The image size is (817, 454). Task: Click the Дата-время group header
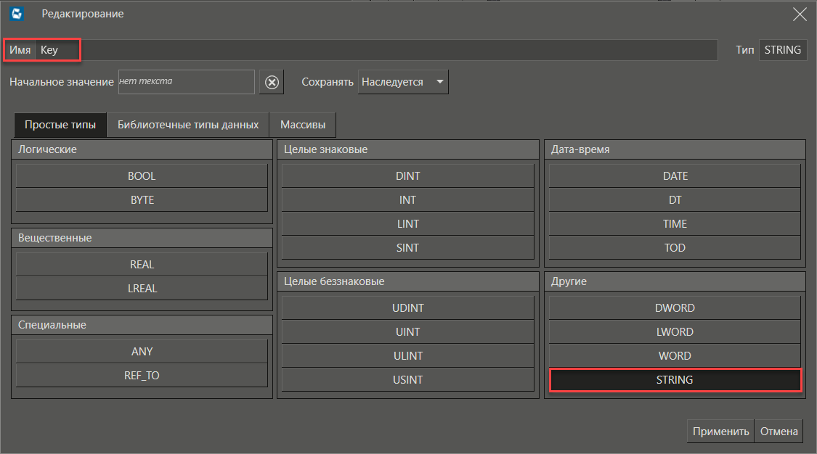point(675,149)
